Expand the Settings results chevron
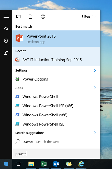This screenshot has width=112, height=169. tap(95, 70)
